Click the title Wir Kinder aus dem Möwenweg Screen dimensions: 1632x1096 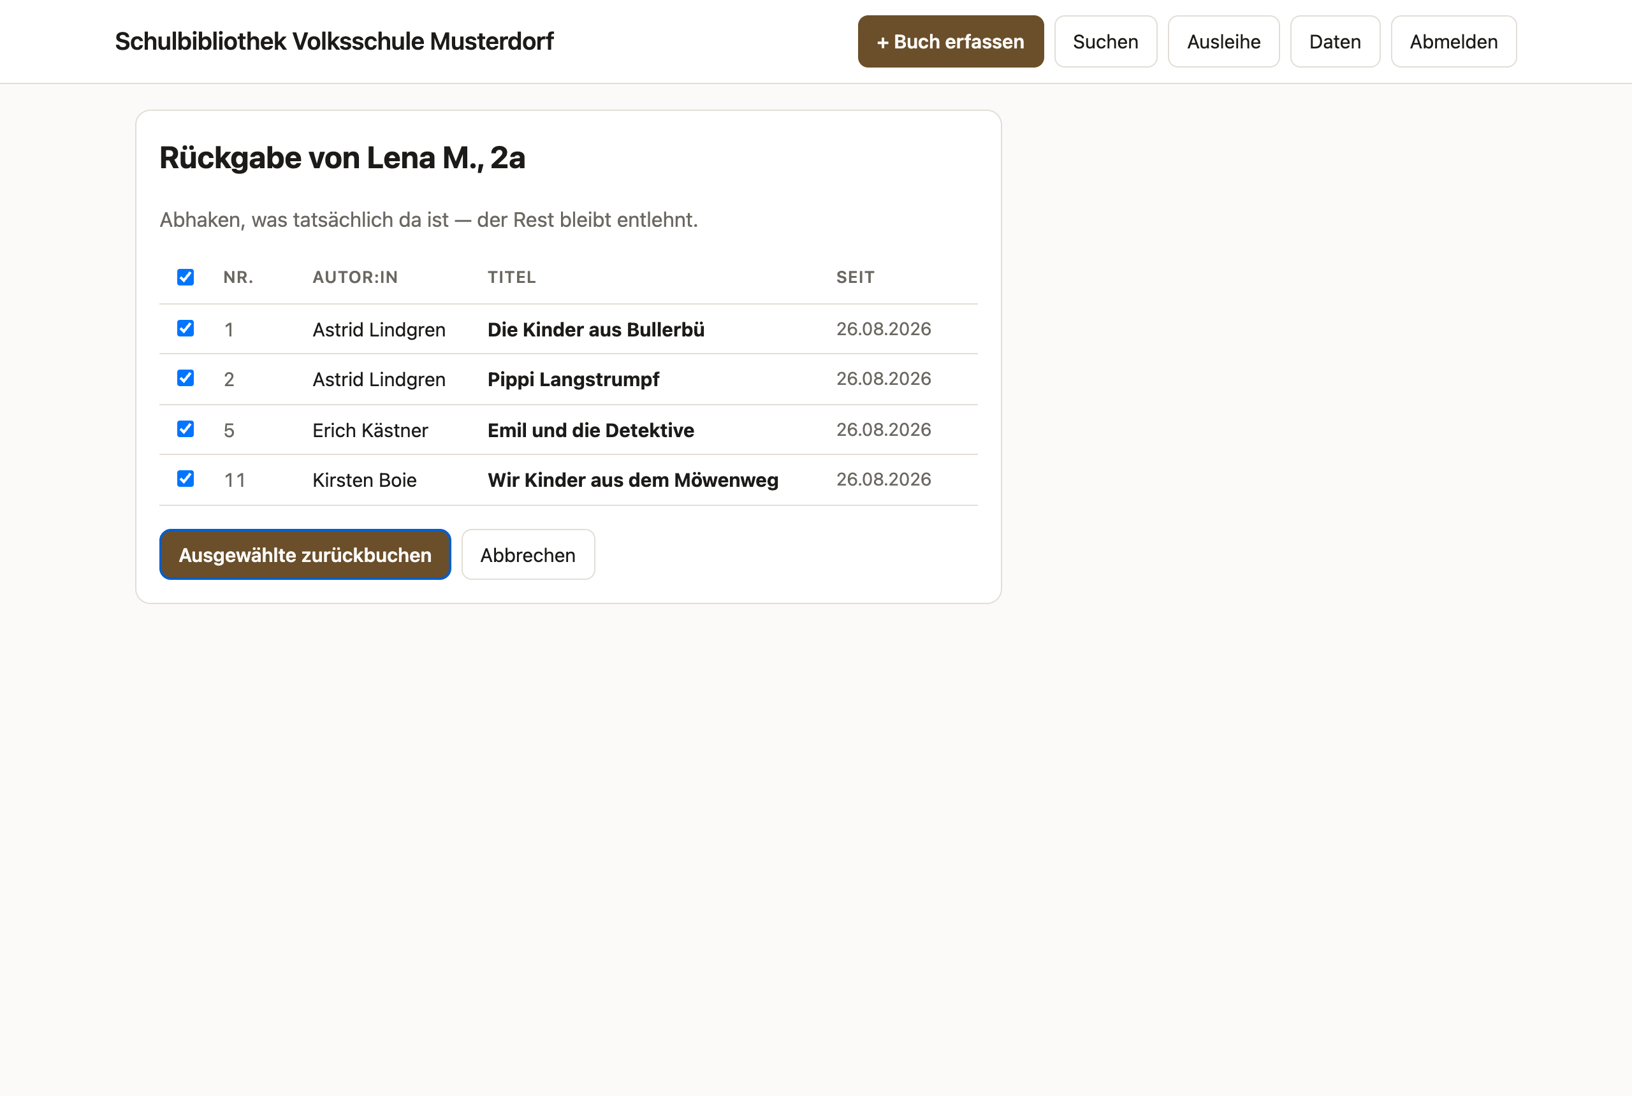click(x=633, y=480)
